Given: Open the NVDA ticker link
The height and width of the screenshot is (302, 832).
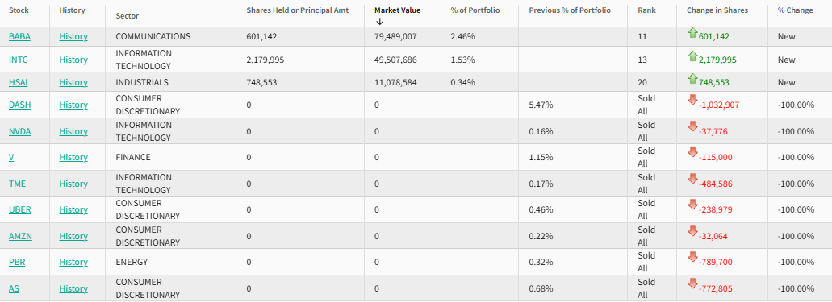Looking at the screenshot, I should (x=19, y=131).
